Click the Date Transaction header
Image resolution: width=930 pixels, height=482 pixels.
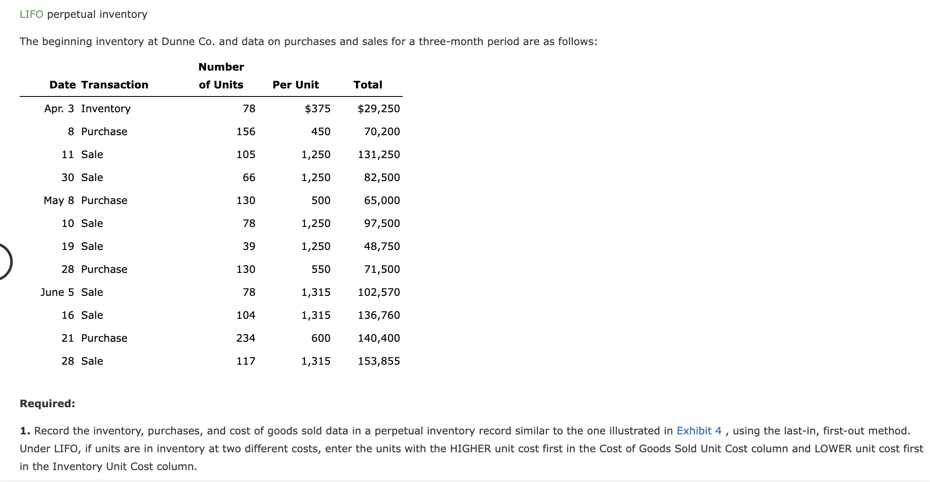pos(99,85)
